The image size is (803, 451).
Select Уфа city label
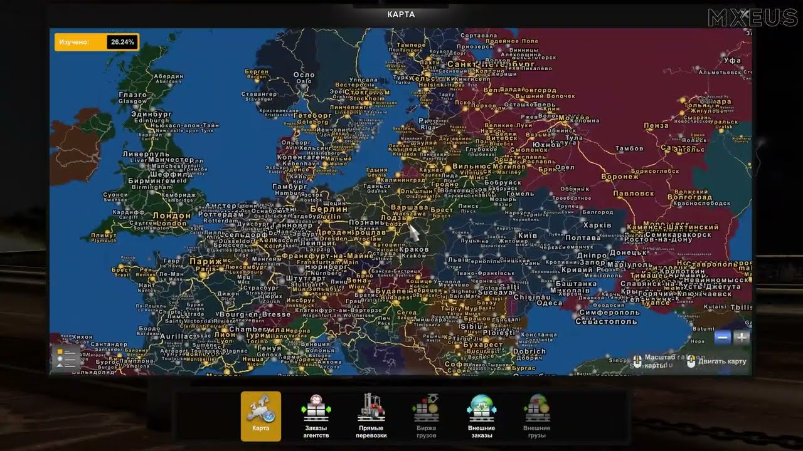pos(732,61)
